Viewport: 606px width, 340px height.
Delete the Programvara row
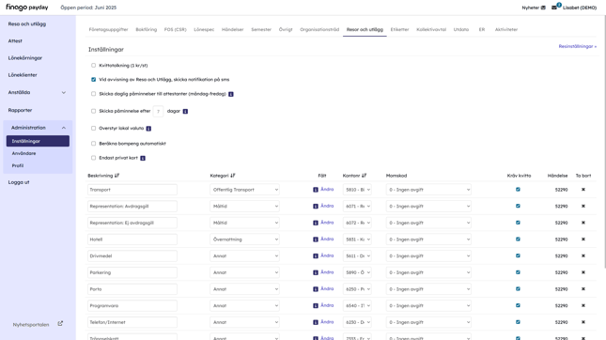coord(583,305)
